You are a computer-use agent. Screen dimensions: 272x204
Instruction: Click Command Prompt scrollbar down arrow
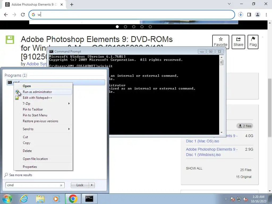[221, 133]
